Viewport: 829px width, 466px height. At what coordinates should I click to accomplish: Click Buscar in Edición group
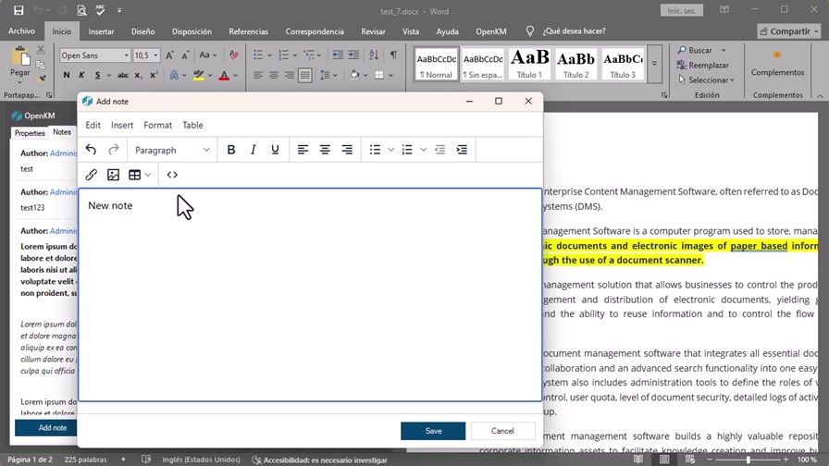pyautogui.click(x=701, y=50)
